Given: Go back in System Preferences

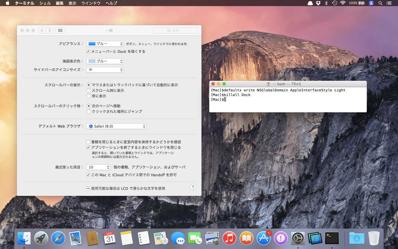Looking at the screenshot, I should (x=42, y=30).
